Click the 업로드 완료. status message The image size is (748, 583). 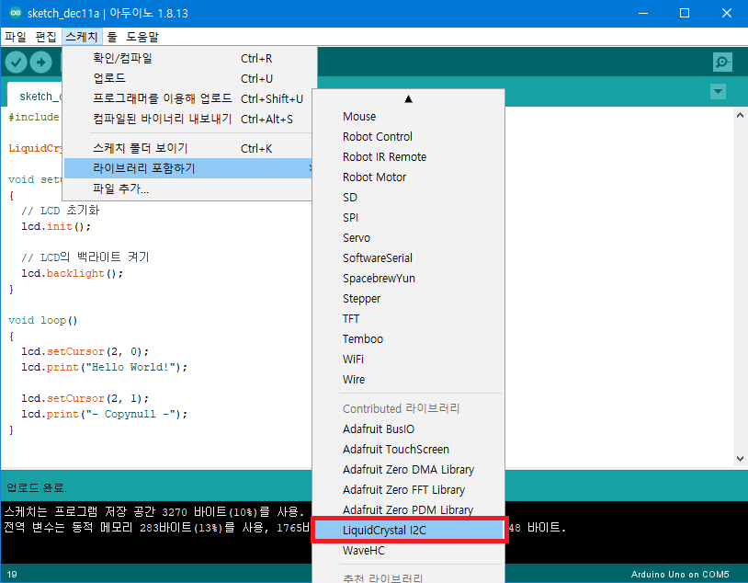click(x=36, y=487)
